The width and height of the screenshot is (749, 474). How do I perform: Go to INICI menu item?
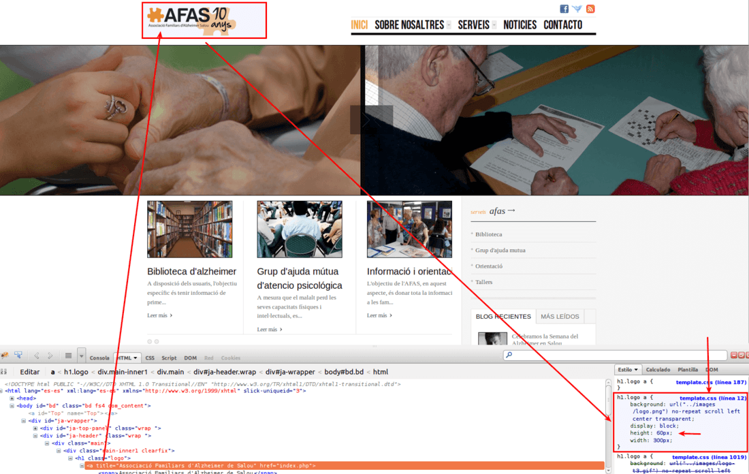tap(360, 25)
